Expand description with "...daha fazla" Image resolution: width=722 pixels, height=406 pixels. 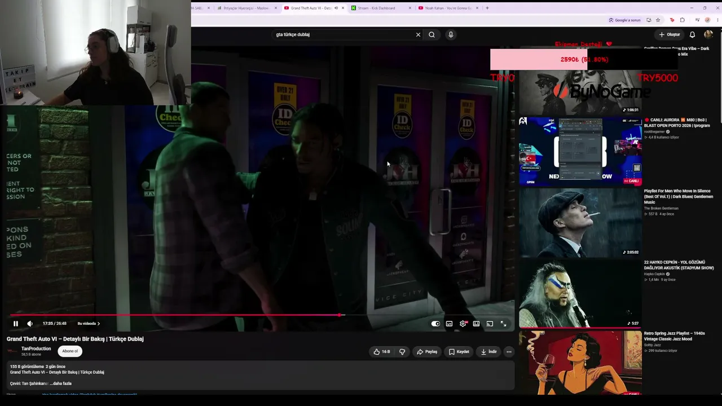tap(60, 383)
